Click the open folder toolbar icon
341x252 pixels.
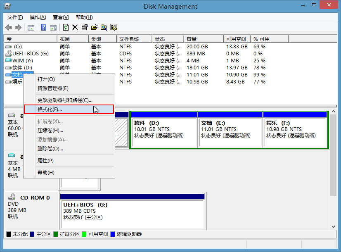[x=94, y=28]
